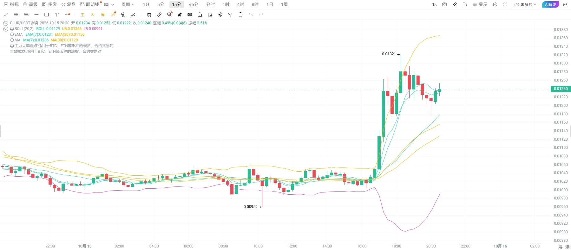Toggle the BOLL indicator alert bell
The width and height of the screenshot is (571, 250).
12,29
